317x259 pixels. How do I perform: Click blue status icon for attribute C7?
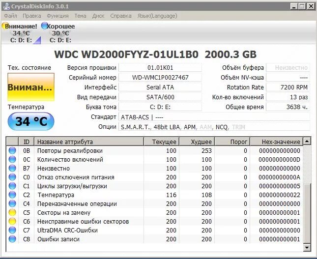pyautogui.click(x=12, y=230)
